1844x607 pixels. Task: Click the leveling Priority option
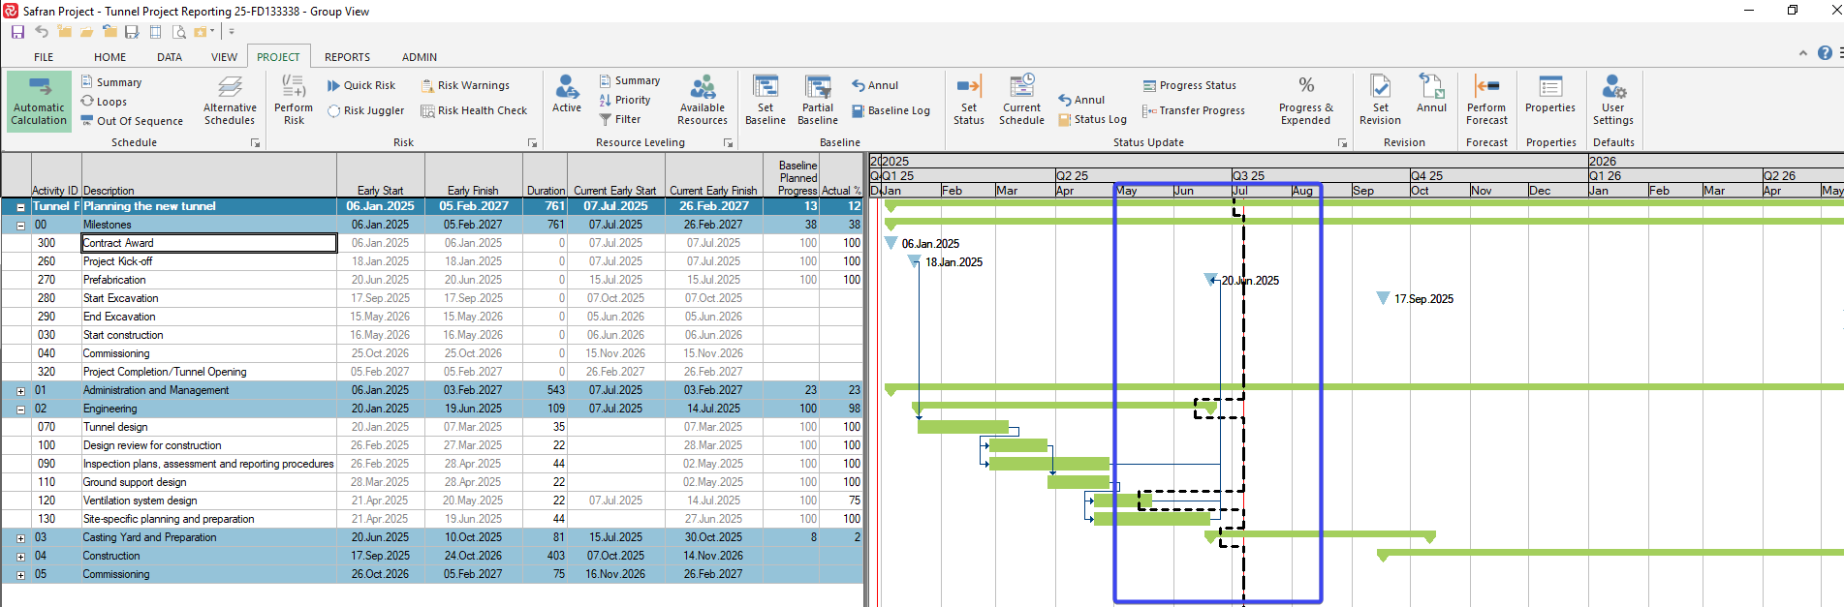(x=625, y=100)
